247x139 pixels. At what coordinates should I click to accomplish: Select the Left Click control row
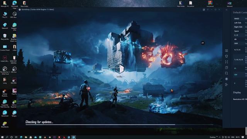[240, 23]
